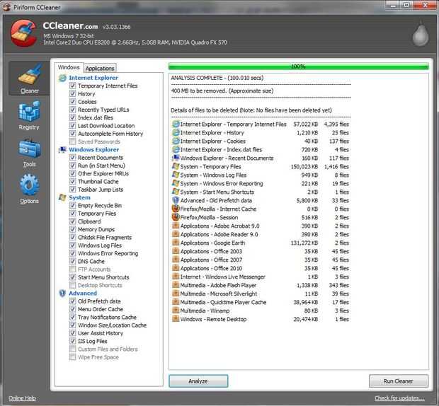Select Multimedia - Microsoft Silverlight row

point(261,294)
